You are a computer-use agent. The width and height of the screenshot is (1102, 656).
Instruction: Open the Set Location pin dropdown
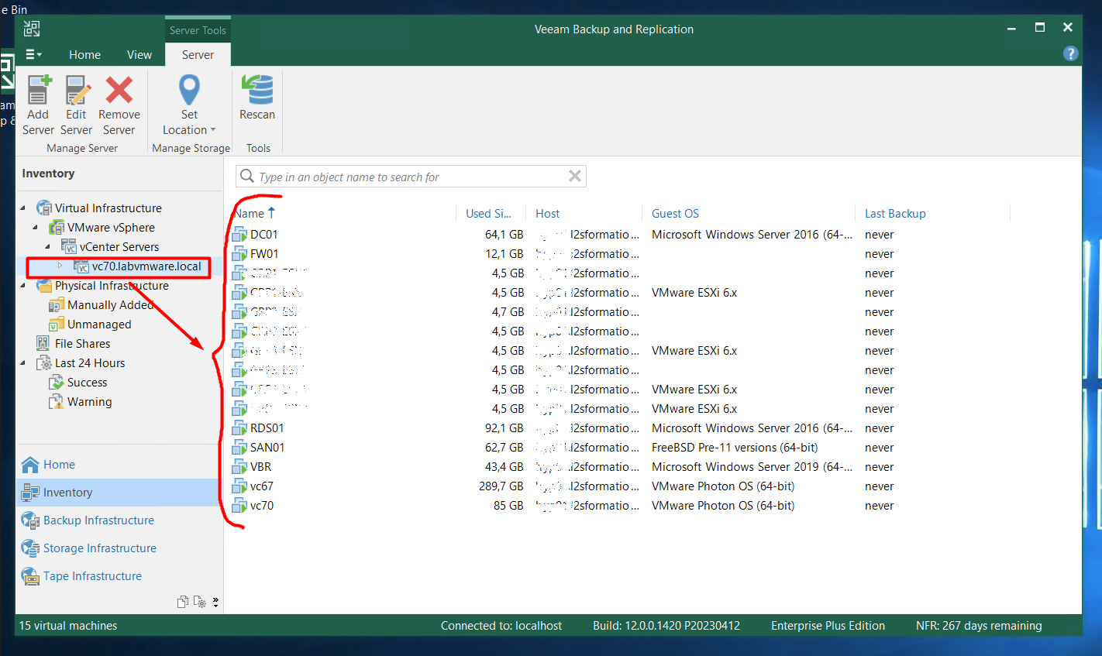pos(190,105)
